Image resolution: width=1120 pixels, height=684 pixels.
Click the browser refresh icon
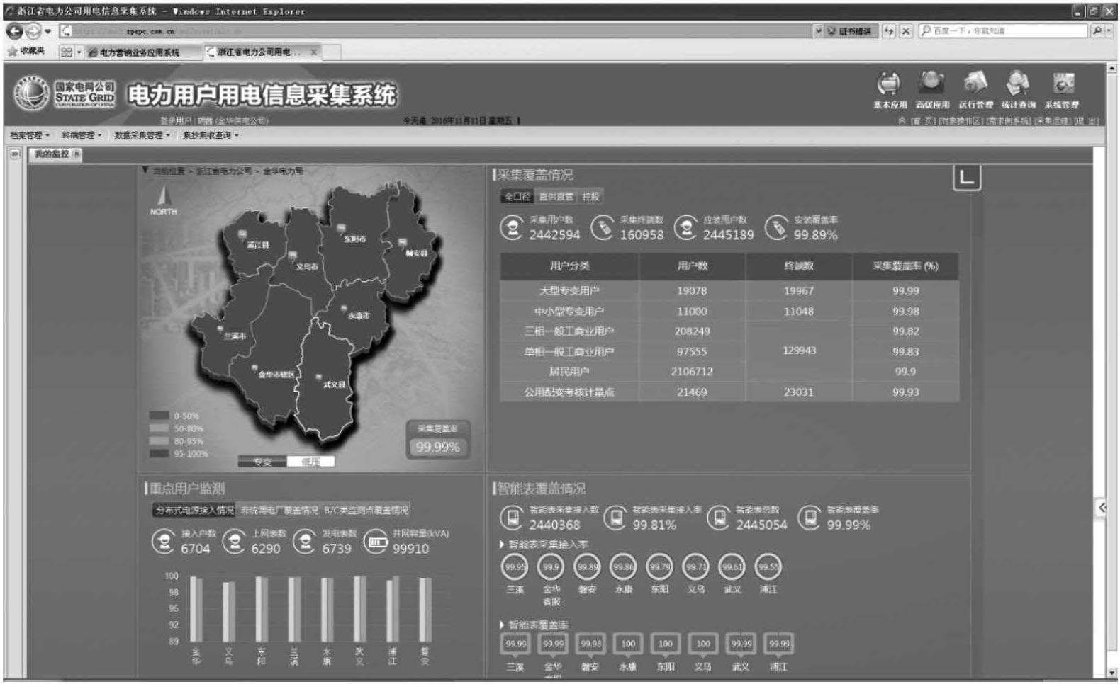888,31
